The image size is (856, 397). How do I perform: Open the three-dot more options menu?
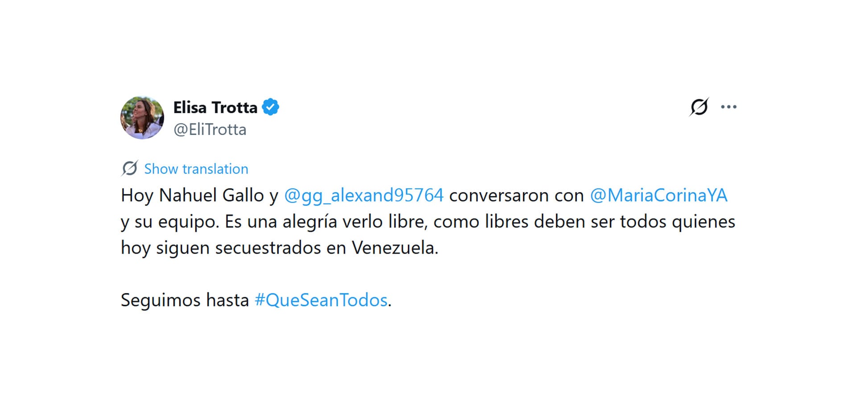pyautogui.click(x=728, y=107)
